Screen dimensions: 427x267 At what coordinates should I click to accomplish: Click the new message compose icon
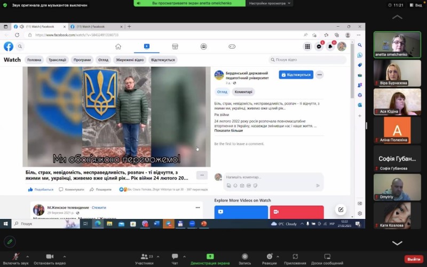pyautogui.click(x=341, y=209)
